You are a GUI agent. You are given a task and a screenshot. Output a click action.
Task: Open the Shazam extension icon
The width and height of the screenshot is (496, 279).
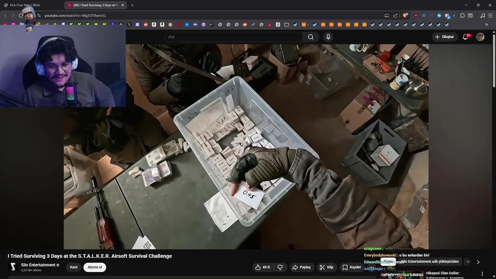click(x=439, y=15)
